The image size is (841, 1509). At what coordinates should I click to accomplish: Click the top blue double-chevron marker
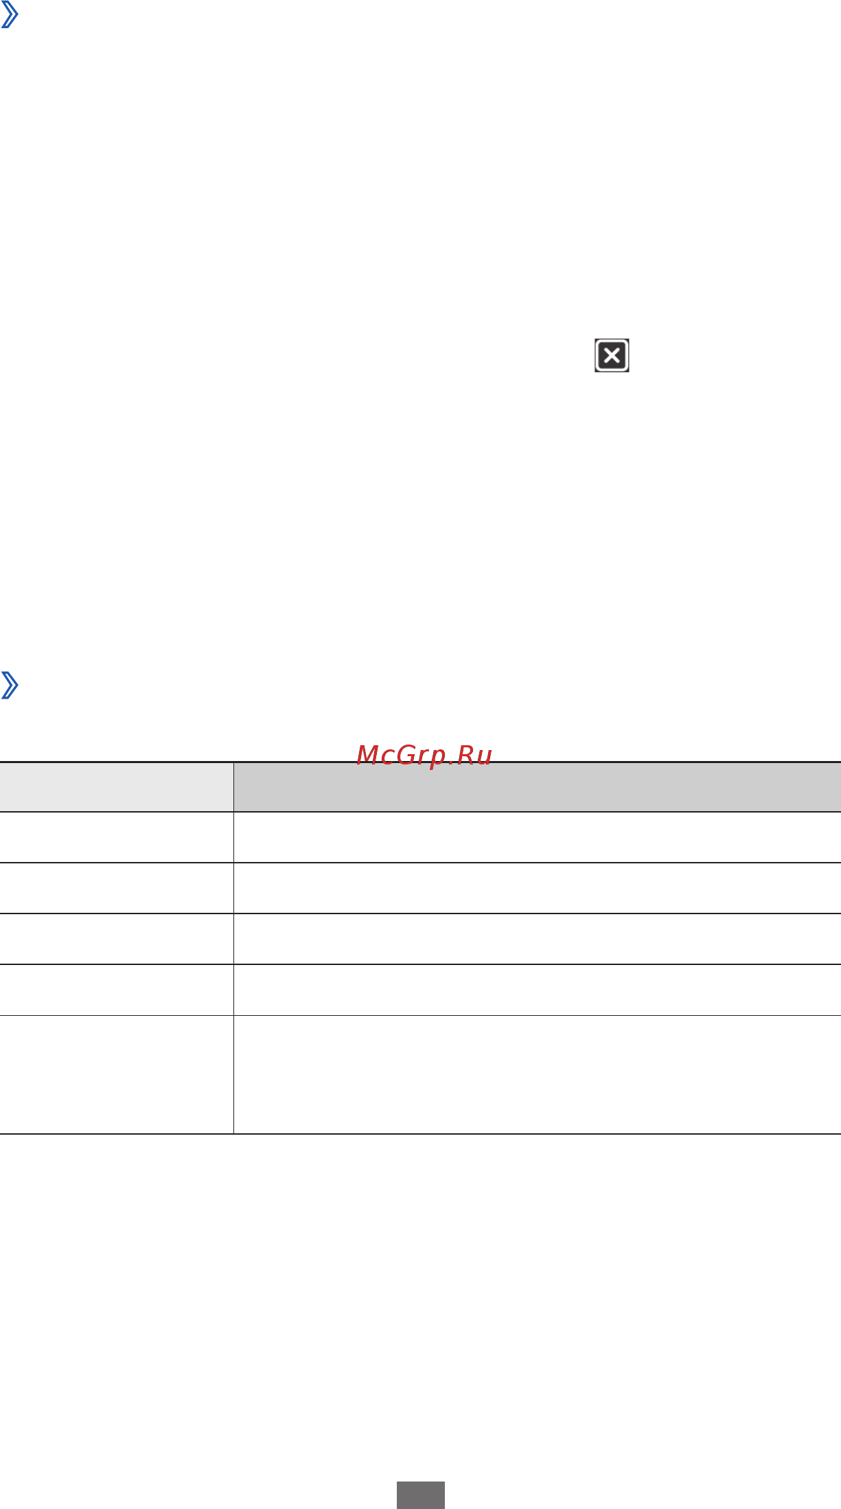[10, 14]
